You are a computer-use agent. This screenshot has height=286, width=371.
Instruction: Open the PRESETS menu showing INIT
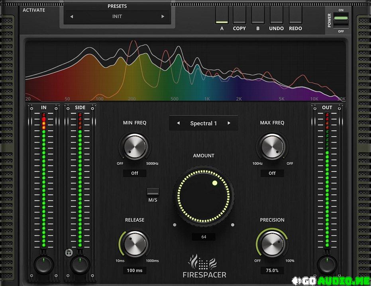[x=117, y=17]
